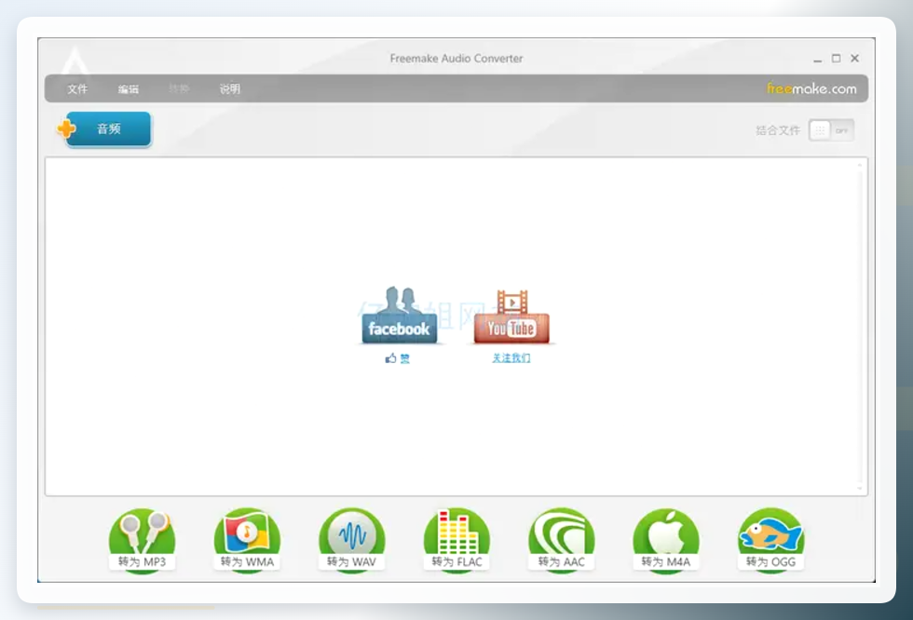913x620 pixels.
Task: Click the Facebook 赞 like link
Action: (x=398, y=358)
